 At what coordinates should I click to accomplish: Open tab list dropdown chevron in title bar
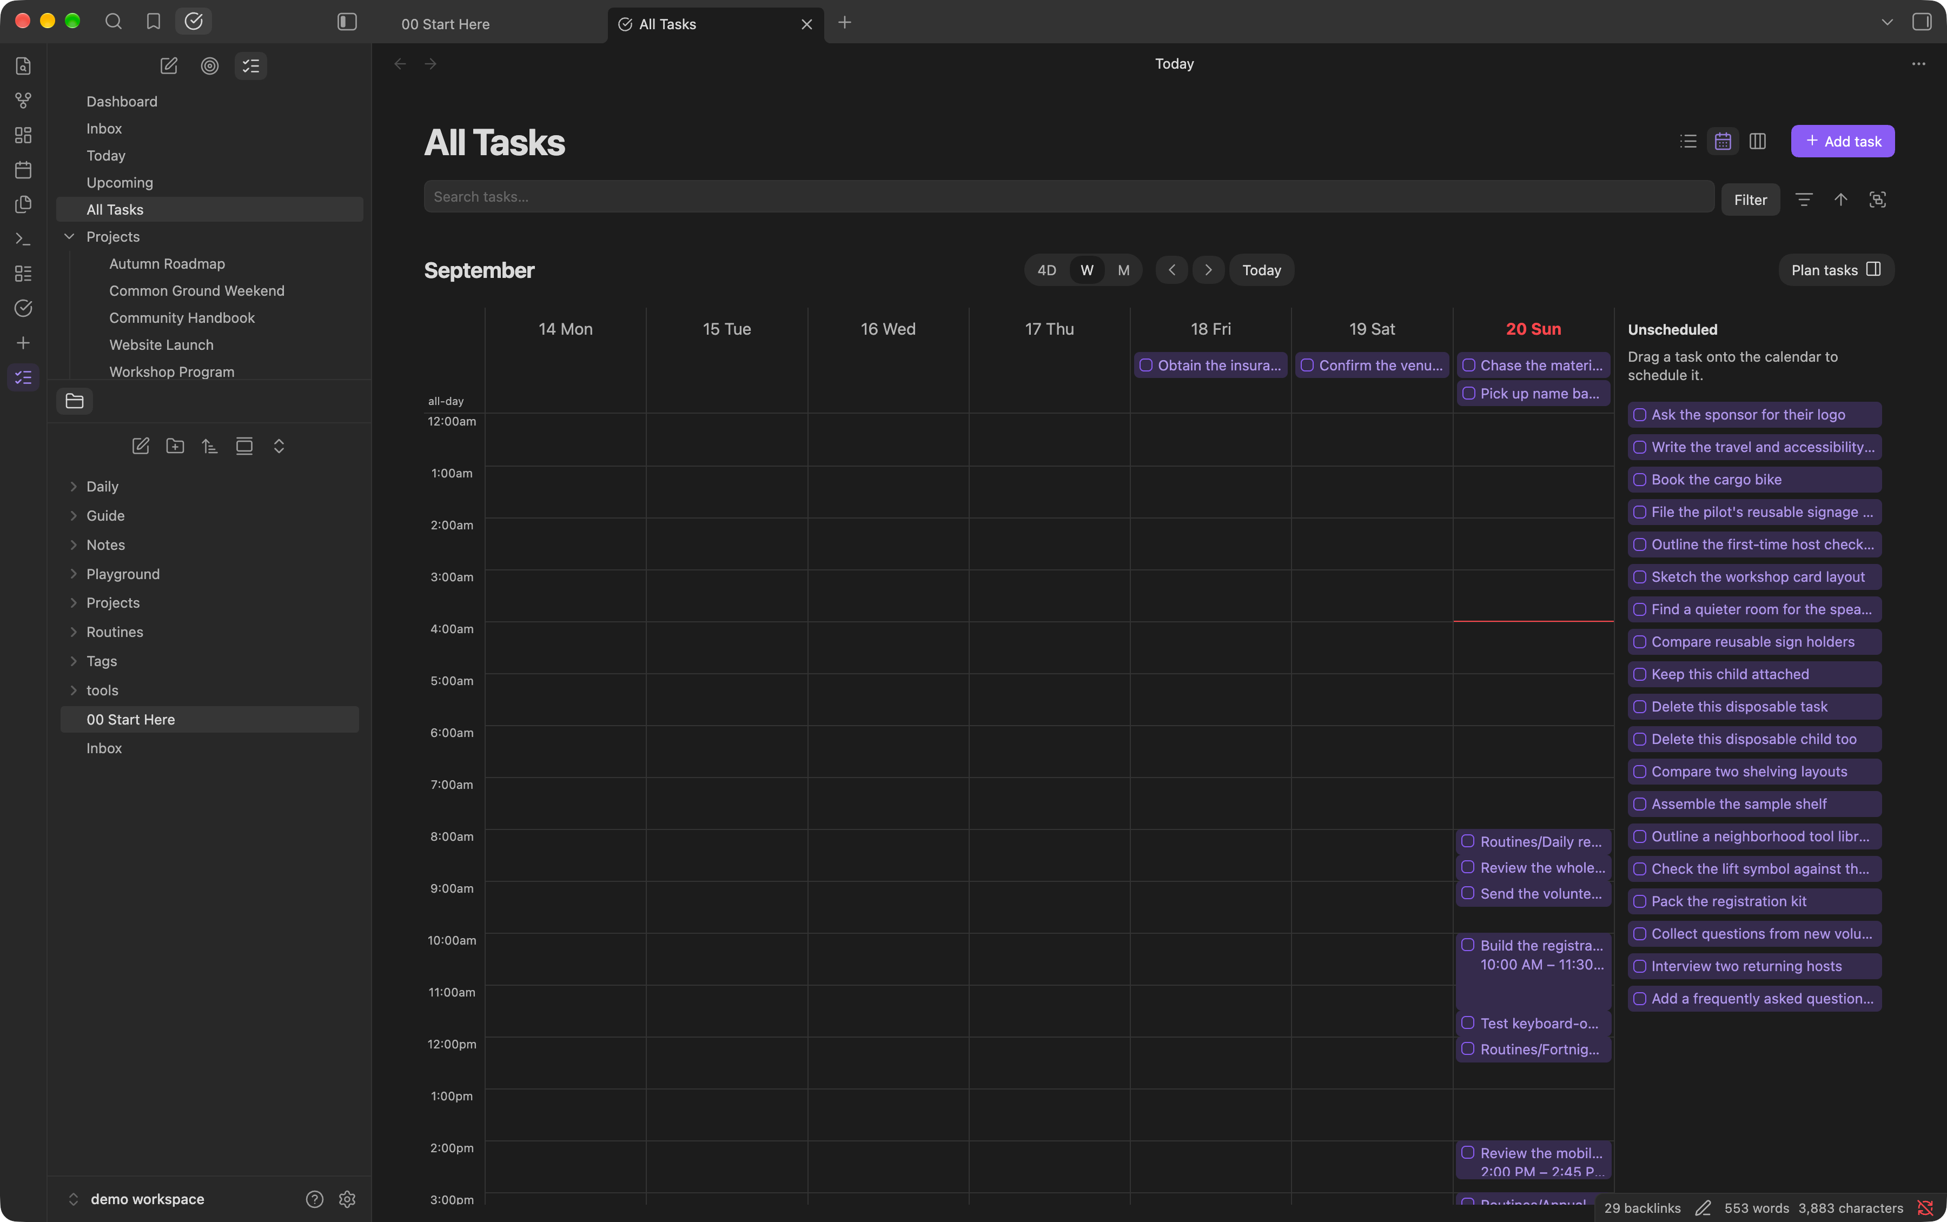click(1887, 23)
